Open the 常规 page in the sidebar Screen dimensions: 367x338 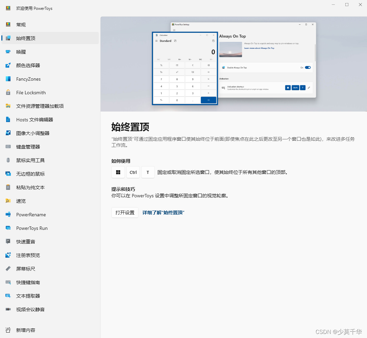click(50, 24)
